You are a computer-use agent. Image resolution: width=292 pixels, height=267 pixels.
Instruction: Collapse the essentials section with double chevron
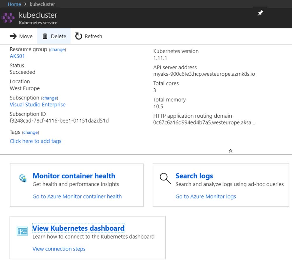230,151
